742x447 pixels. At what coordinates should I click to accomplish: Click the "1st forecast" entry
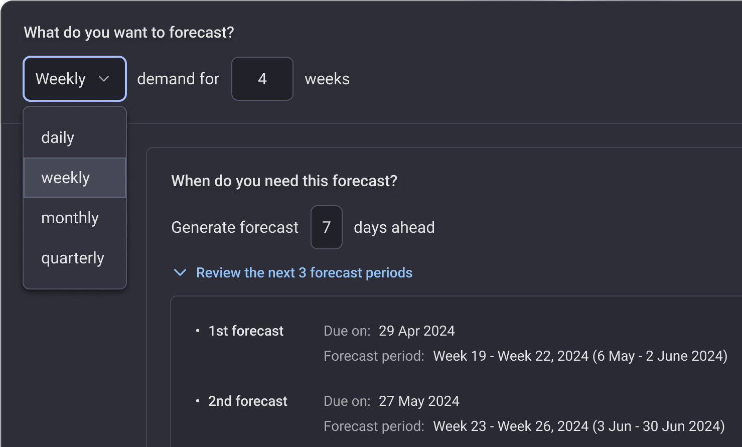click(x=245, y=331)
